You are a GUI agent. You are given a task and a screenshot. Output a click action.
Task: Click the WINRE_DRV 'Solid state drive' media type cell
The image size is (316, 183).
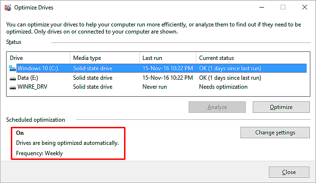pyautogui.click(x=93, y=87)
